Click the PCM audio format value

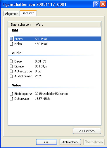[38, 76]
